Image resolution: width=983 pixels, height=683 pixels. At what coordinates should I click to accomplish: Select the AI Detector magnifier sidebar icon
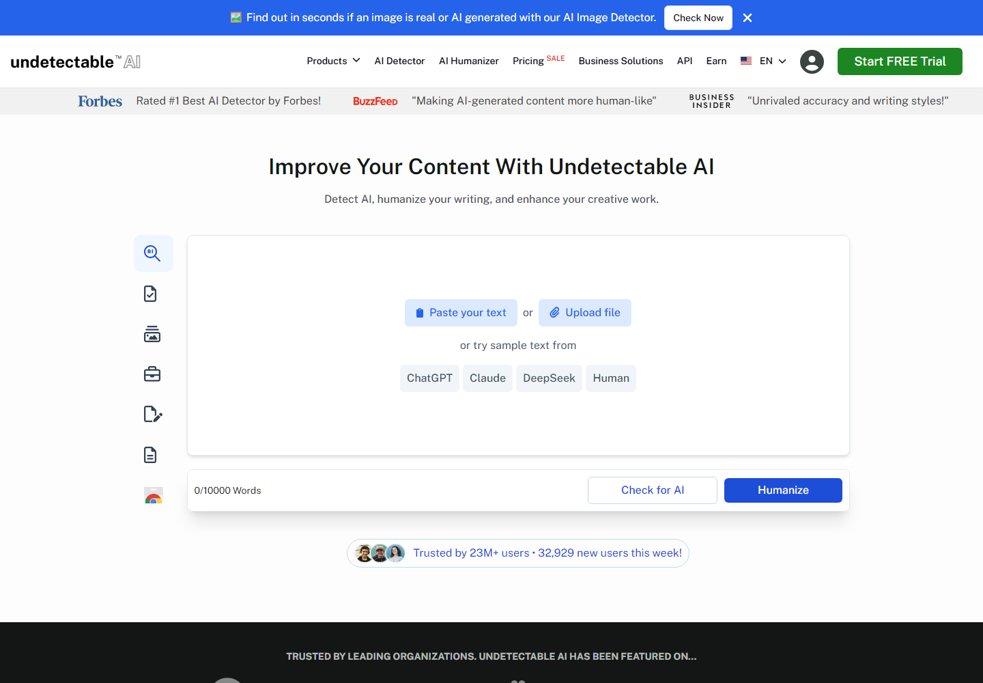[x=153, y=253]
